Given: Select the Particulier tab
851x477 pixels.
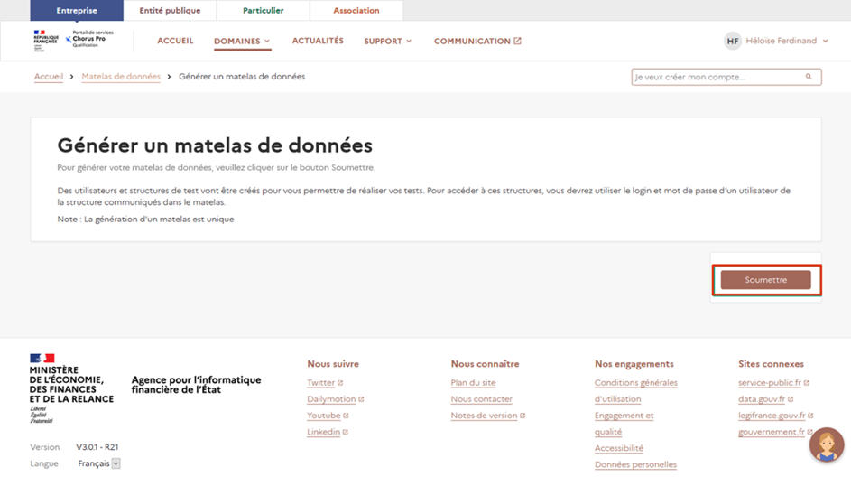Looking at the screenshot, I should click(263, 11).
